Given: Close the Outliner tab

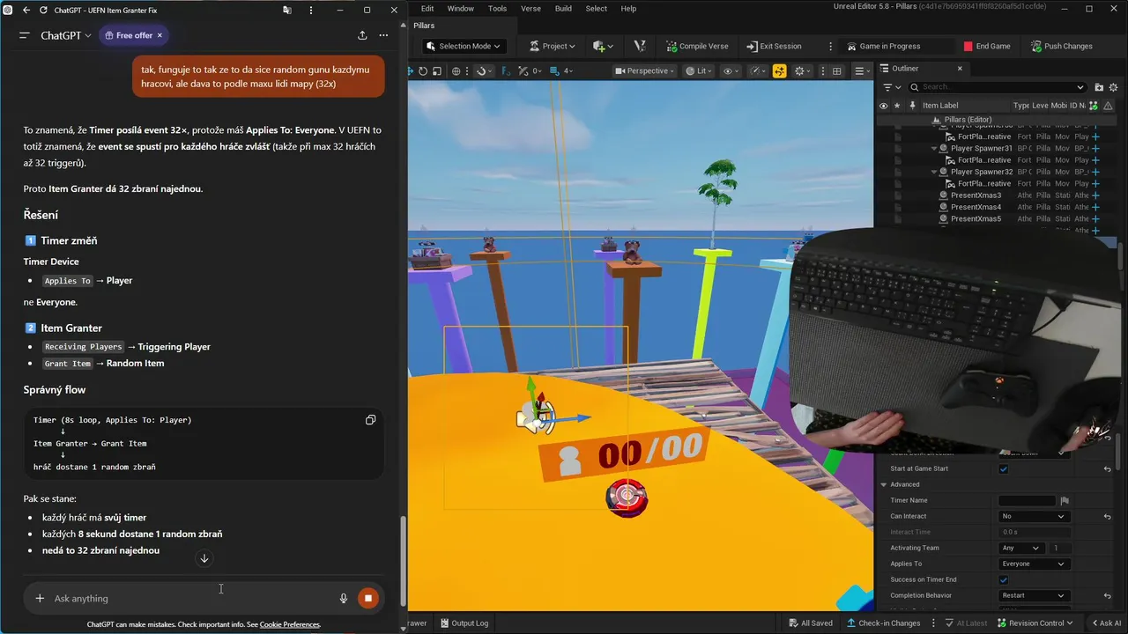Looking at the screenshot, I should (960, 68).
